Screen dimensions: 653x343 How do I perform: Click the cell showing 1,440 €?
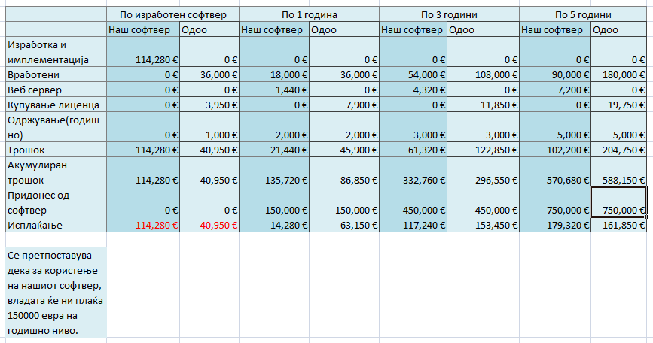coord(274,90)
